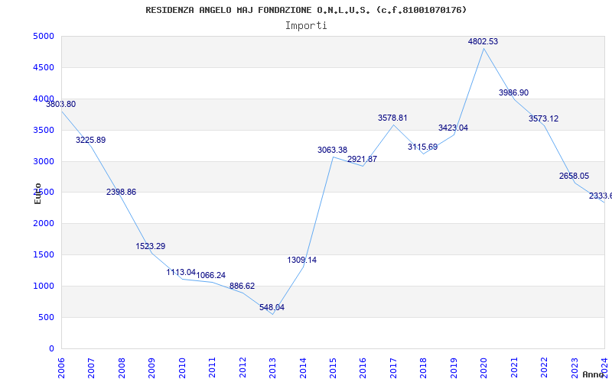This screenshot has height=382, width=612.
Task: Select the 3803.80 data label
Action: pyautogui.click(x=61, y=105)
